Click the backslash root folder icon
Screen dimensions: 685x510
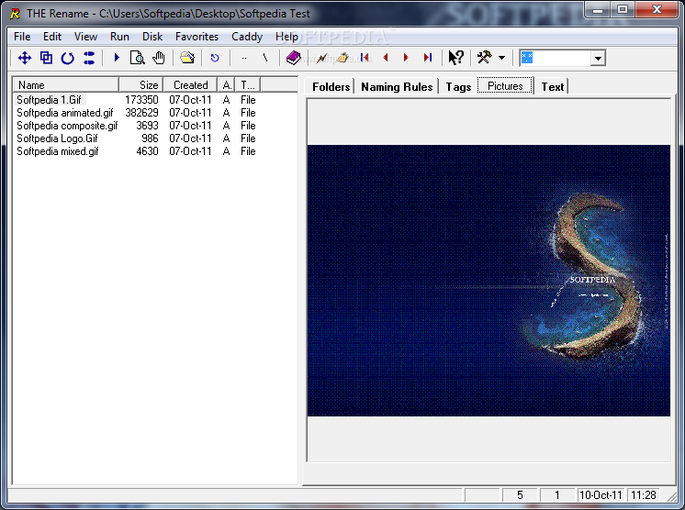265,58
